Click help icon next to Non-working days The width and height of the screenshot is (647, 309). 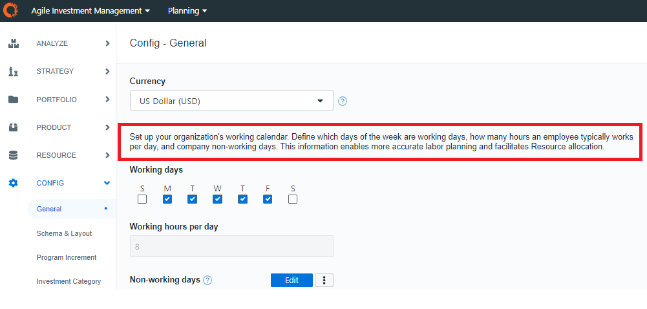coord(207,281)
